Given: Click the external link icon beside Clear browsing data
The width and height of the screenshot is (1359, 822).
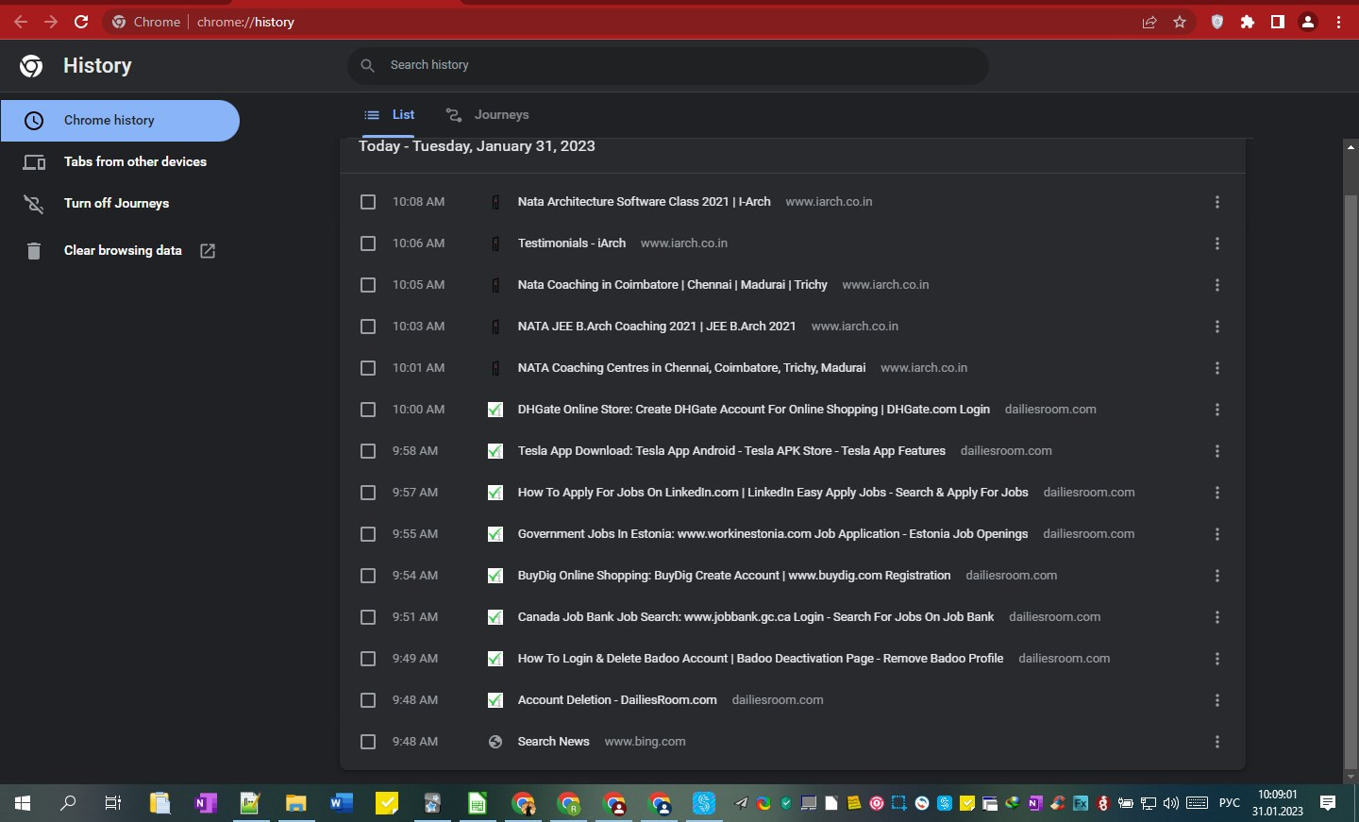Looking at the screenshot, I should [208, 250].
